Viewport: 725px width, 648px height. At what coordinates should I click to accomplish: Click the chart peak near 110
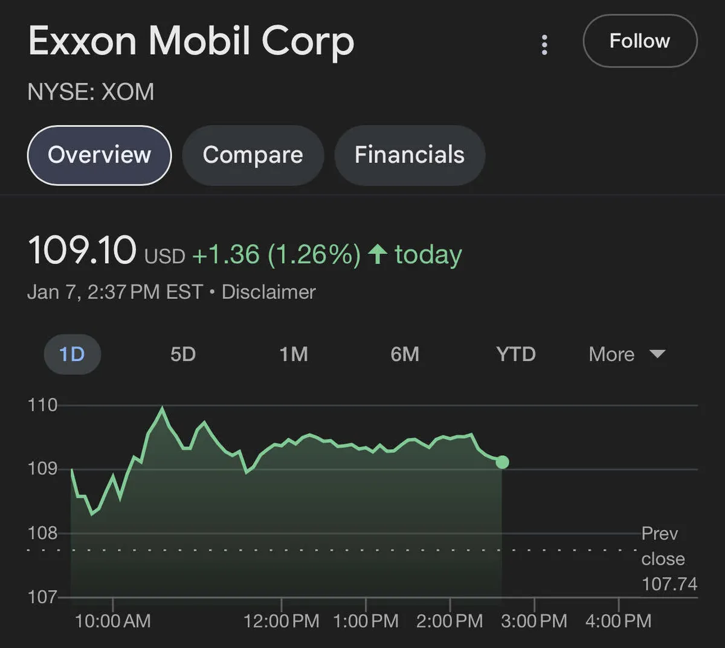click(162, 409)
